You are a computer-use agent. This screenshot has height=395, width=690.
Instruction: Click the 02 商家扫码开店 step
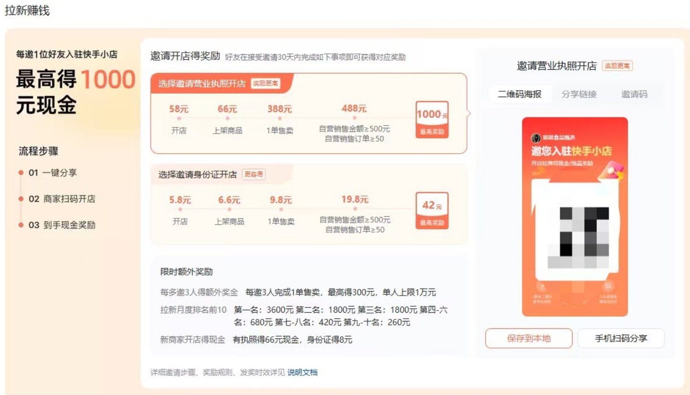coord(62,199)
